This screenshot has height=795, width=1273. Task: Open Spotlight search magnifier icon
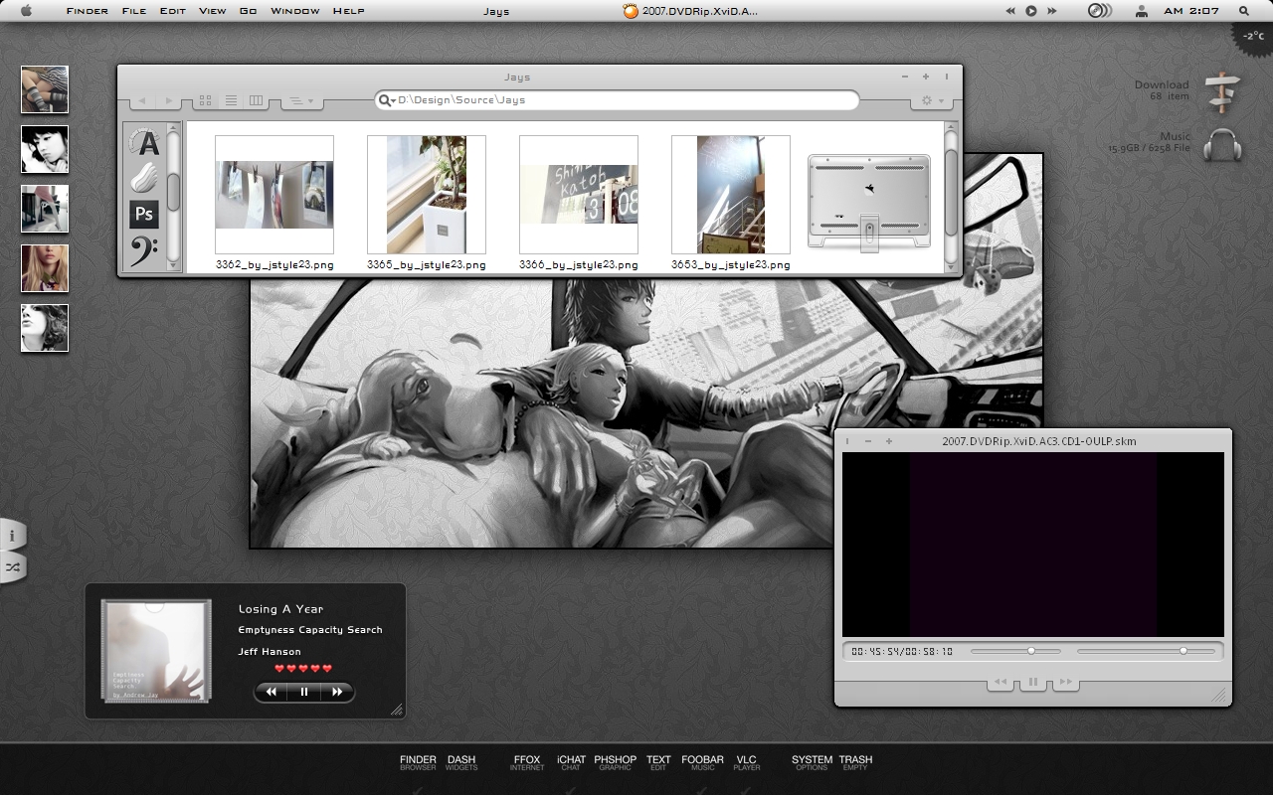(1244, 11)
